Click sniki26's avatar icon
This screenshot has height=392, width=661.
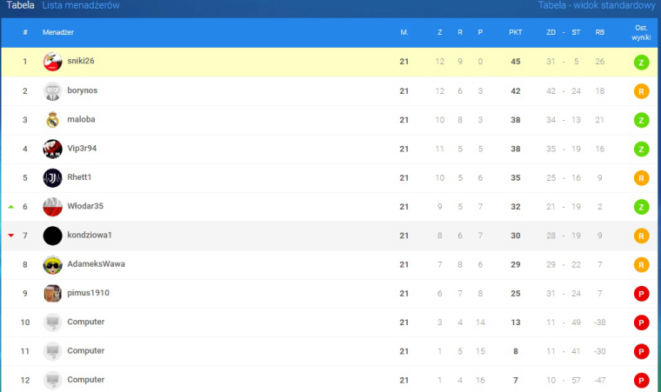click(x=53, y=62)
